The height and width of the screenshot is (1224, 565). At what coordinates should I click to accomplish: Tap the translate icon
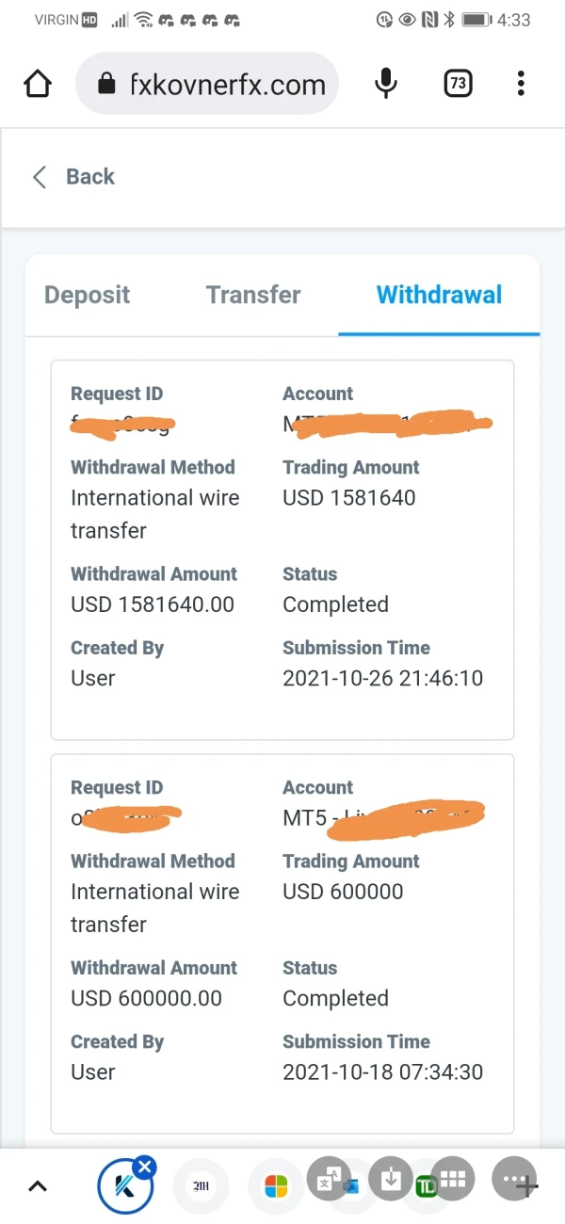[x=329, y=1180]
